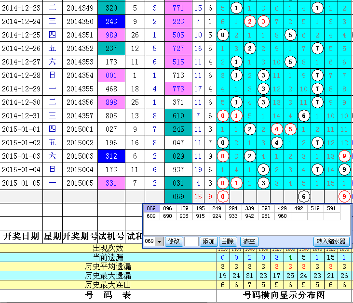Click the 修改 button
Image resolution: width=353 pixels, height=303 pixels.
pyautogui.click(x=173, y=241)
